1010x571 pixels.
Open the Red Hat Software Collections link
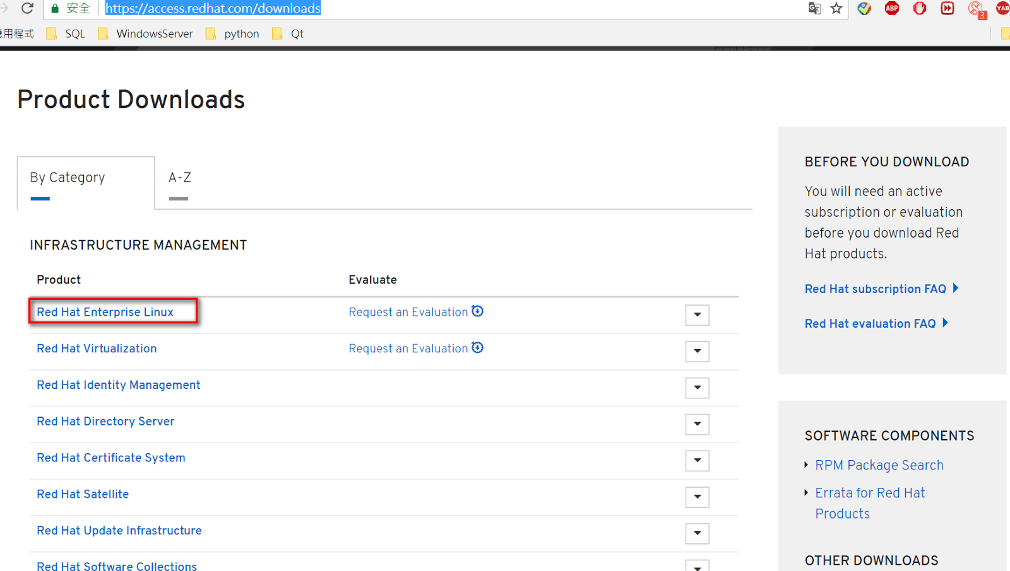pos(117,566)
